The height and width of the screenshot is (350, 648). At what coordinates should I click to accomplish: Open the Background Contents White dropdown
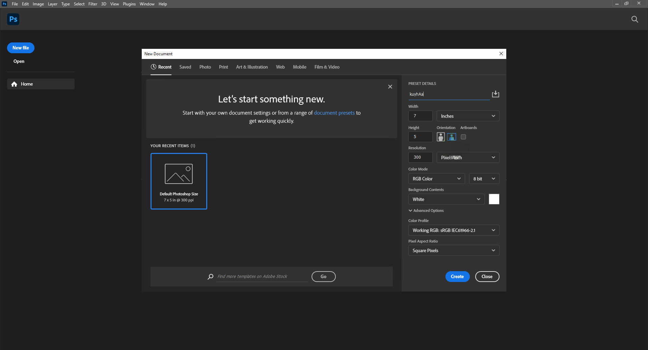tap(446, 199)
